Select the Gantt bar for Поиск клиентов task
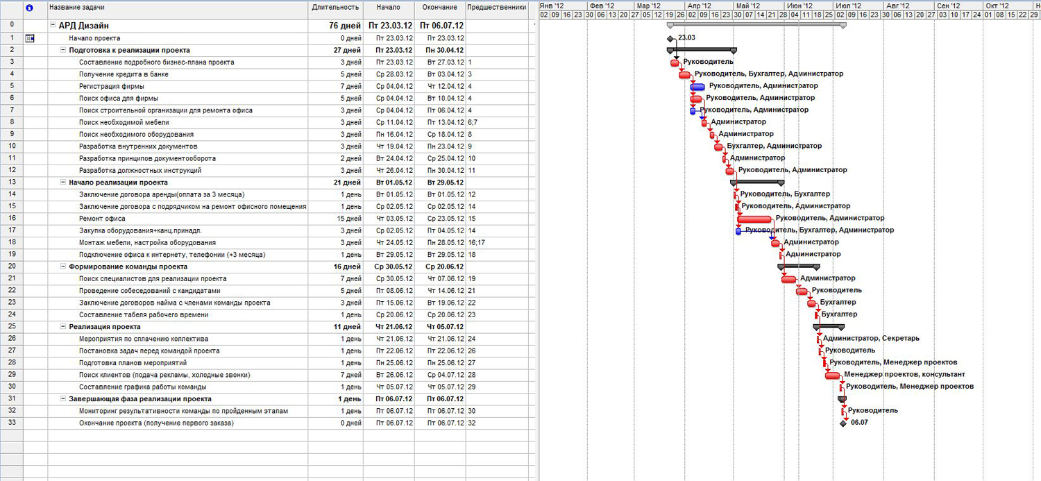 coord(833,375)
